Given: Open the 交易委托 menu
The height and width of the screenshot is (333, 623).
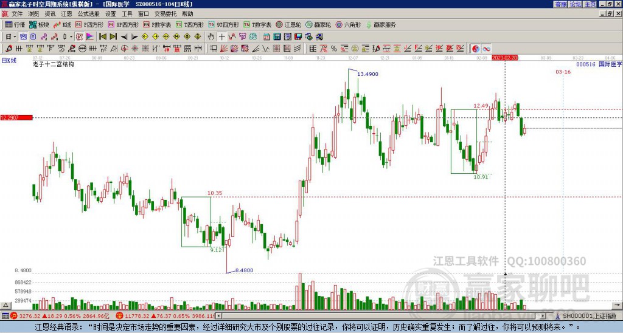Looking at the screenshot, I should (x=165, y=14).
